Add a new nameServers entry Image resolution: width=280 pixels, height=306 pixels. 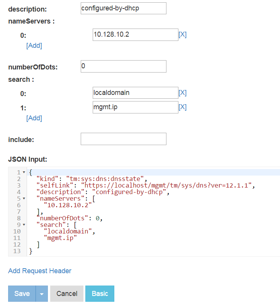[34, 46]
